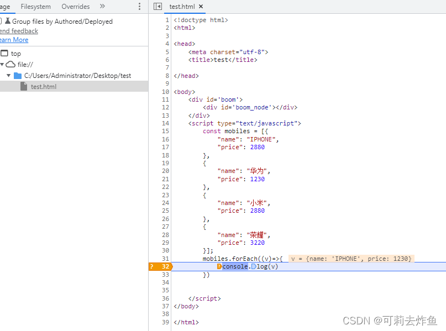Click line number 31 in the gutter

[x=166, y=259]
